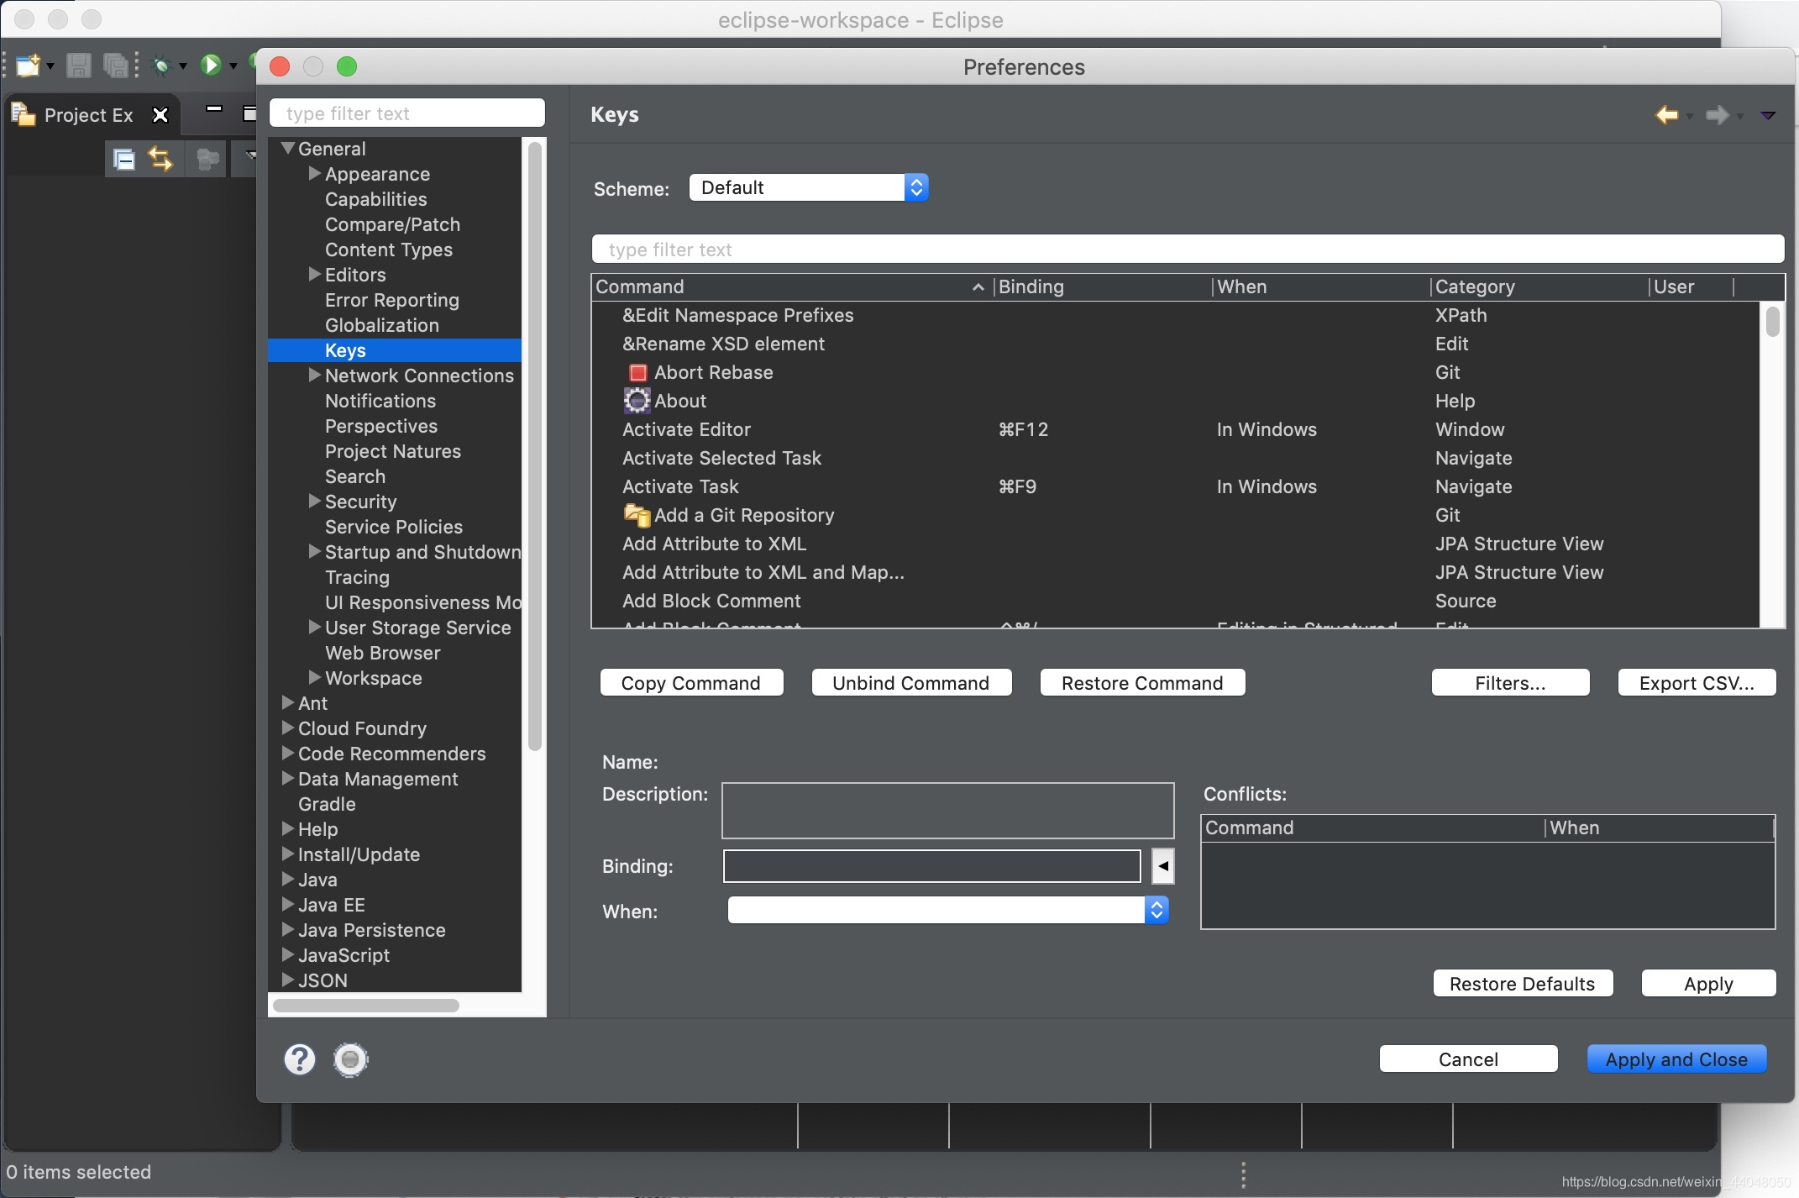Open the Scheme dropdown set to Default

point(808,187)
